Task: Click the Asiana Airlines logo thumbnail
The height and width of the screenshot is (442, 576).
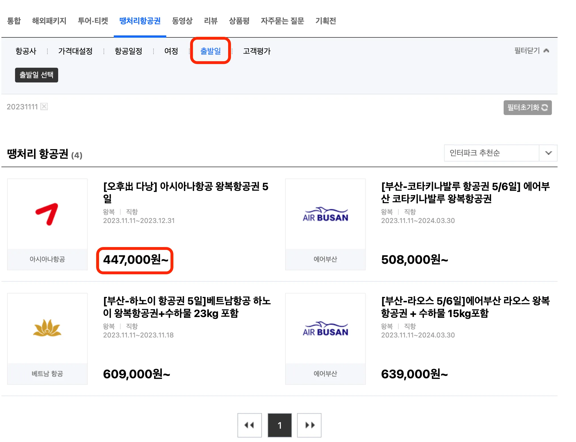Action: (x=47, y=214)
